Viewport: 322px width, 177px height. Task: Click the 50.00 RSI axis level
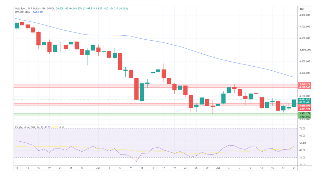(302, 143)
